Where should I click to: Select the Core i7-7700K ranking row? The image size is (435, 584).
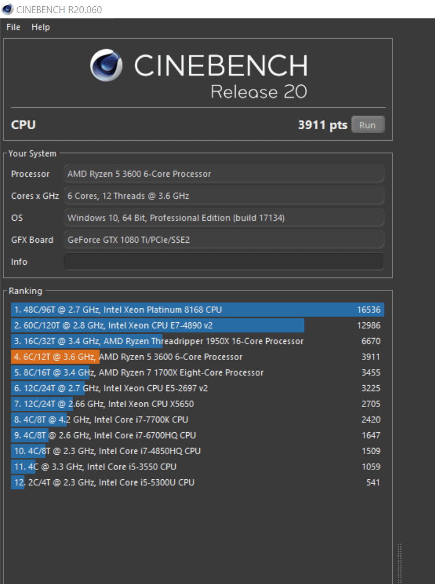tap(197, 420)
